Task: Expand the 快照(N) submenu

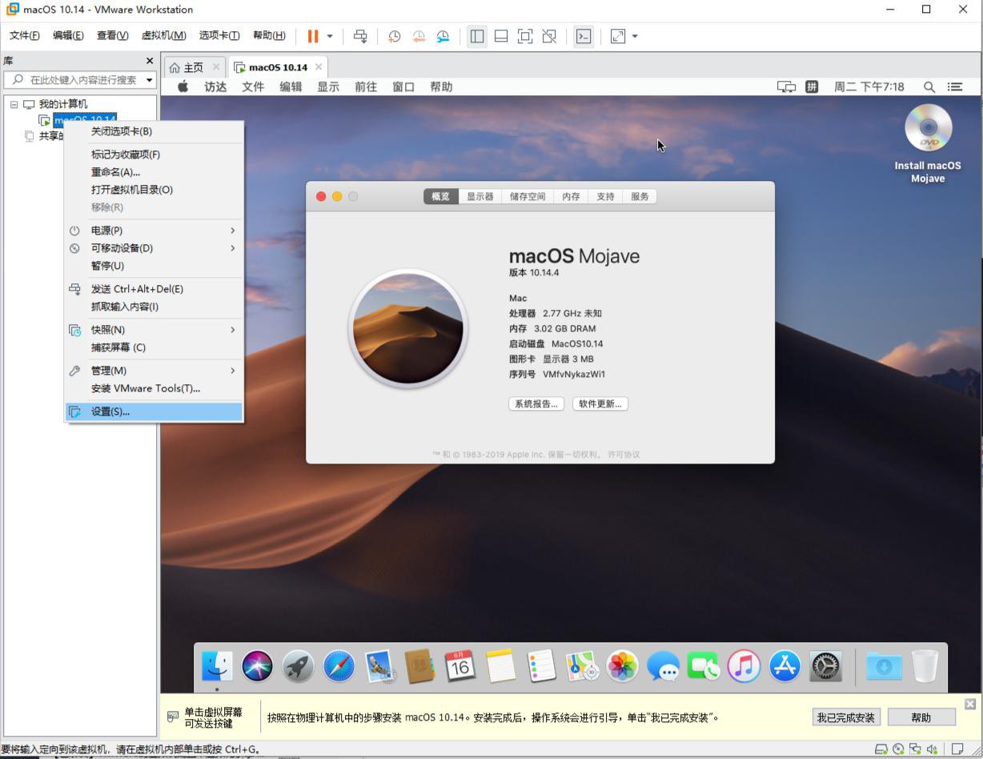Action: coord(154,330)
